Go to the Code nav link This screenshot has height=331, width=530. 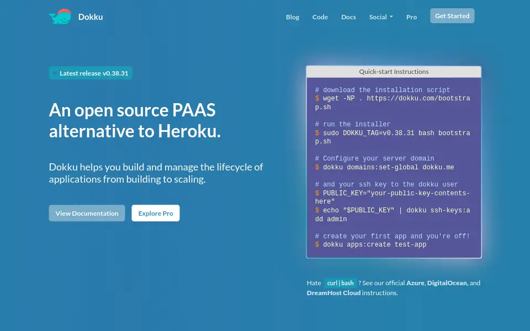(x=320, y=17)
